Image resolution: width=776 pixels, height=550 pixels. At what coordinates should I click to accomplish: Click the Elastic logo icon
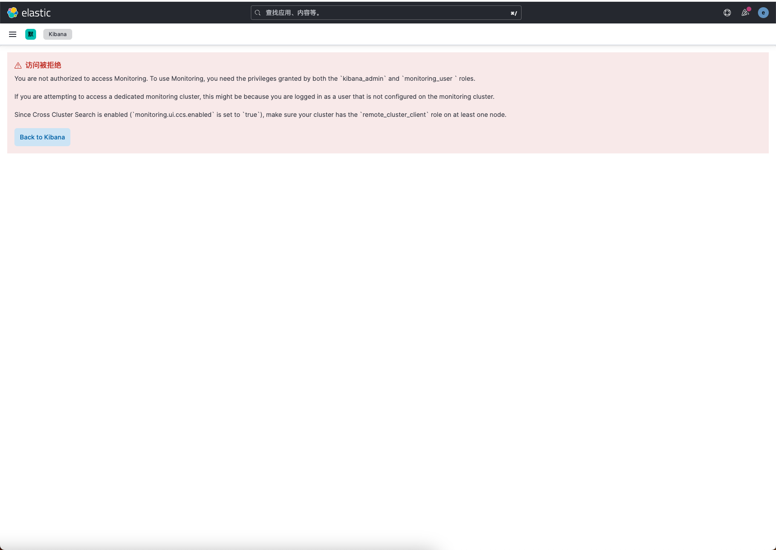[x=13, y=13]
